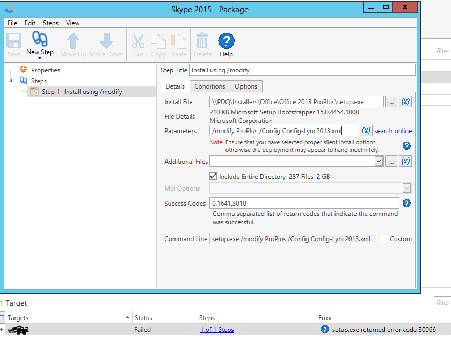Toggle Include Entire Directory checkbox
Viewport: 451px width, 341px height.
(x=213, y=176)
